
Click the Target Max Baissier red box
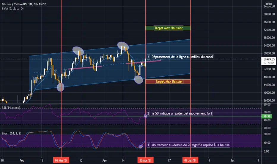(x=168, y=81)
